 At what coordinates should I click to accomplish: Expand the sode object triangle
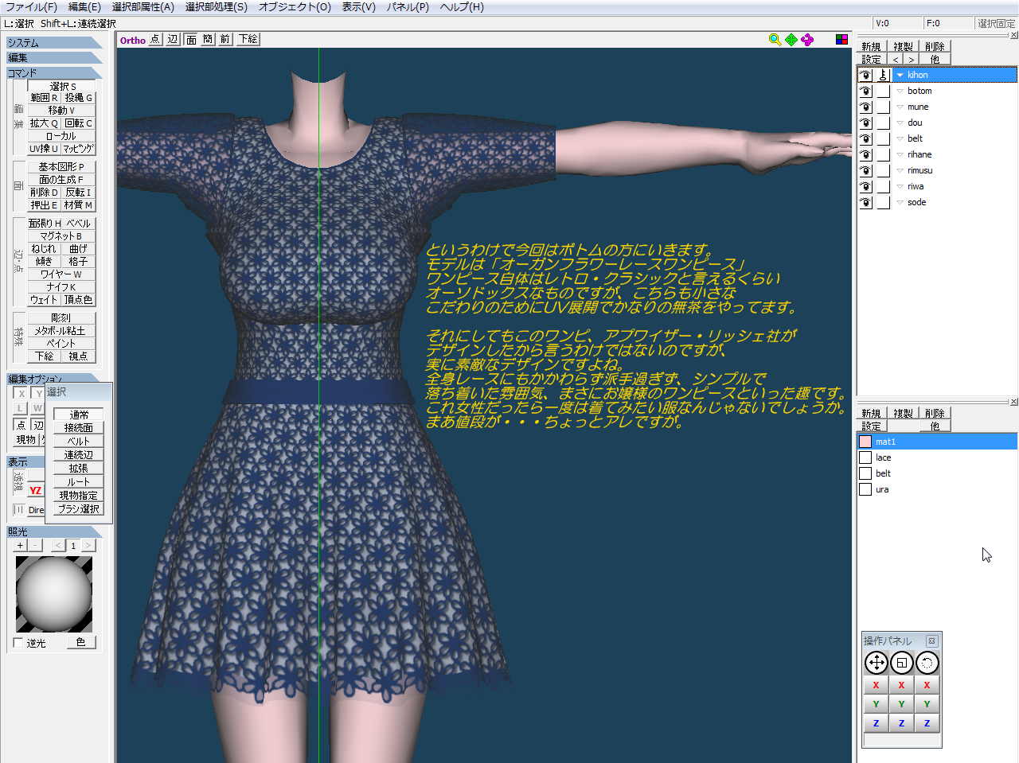(x=900, y=202)
